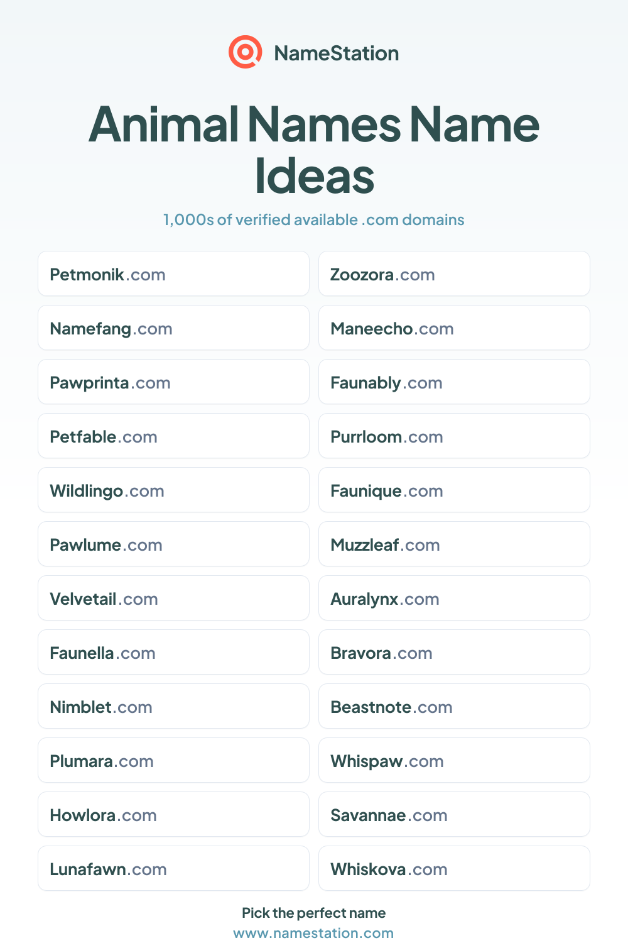Open the NameStation brand name text
This screenshot has width=628, height=943.
pos(337,53)
